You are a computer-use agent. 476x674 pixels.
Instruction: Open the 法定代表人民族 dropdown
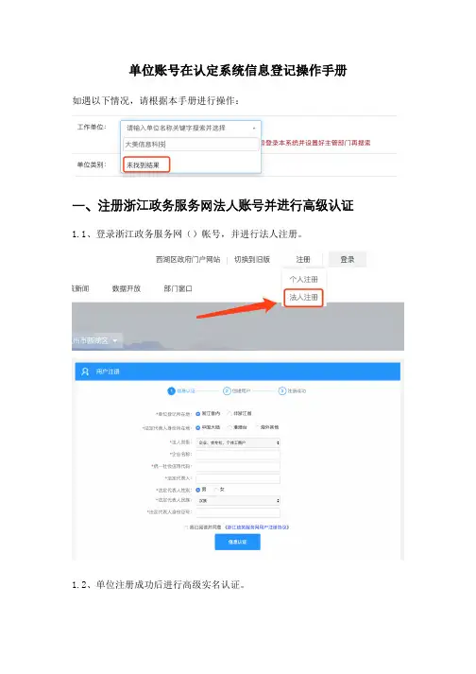pyautogui.click(x=238, y=501)
